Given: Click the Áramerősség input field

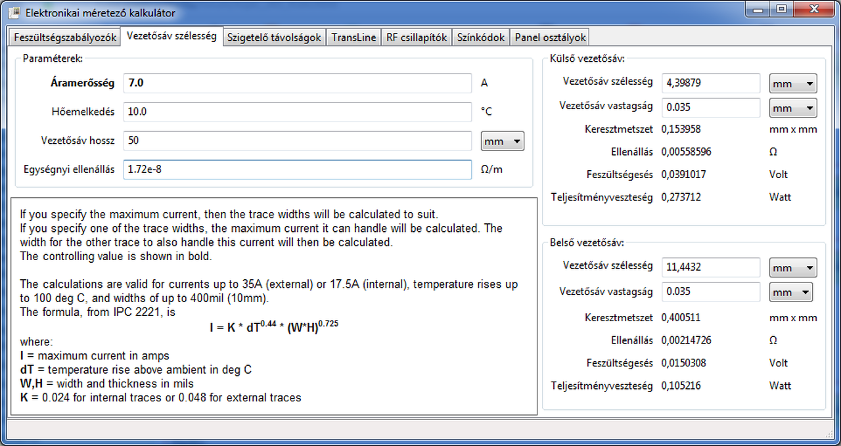Looking at the screenshot, I should point(298,83).
